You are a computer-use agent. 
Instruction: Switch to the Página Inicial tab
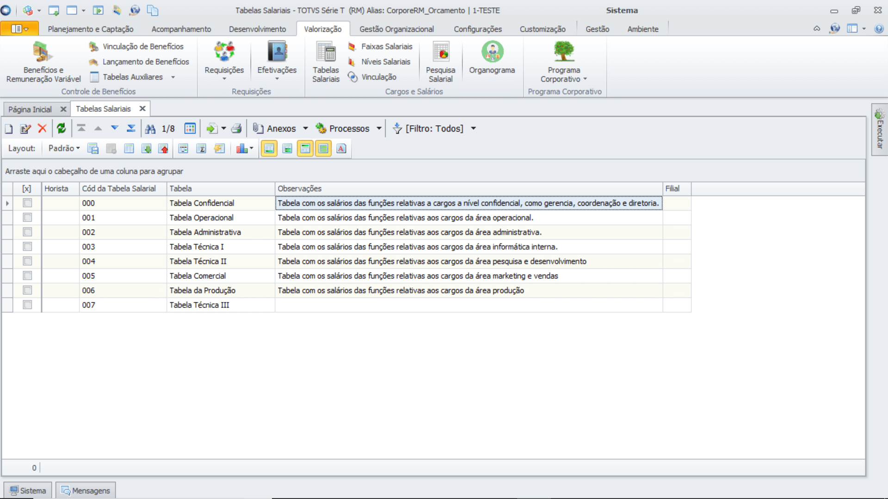30,110
